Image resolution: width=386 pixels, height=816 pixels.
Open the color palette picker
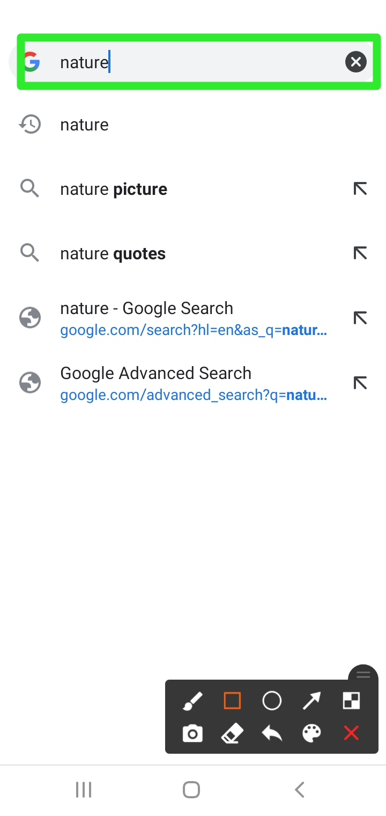point(311,733)
